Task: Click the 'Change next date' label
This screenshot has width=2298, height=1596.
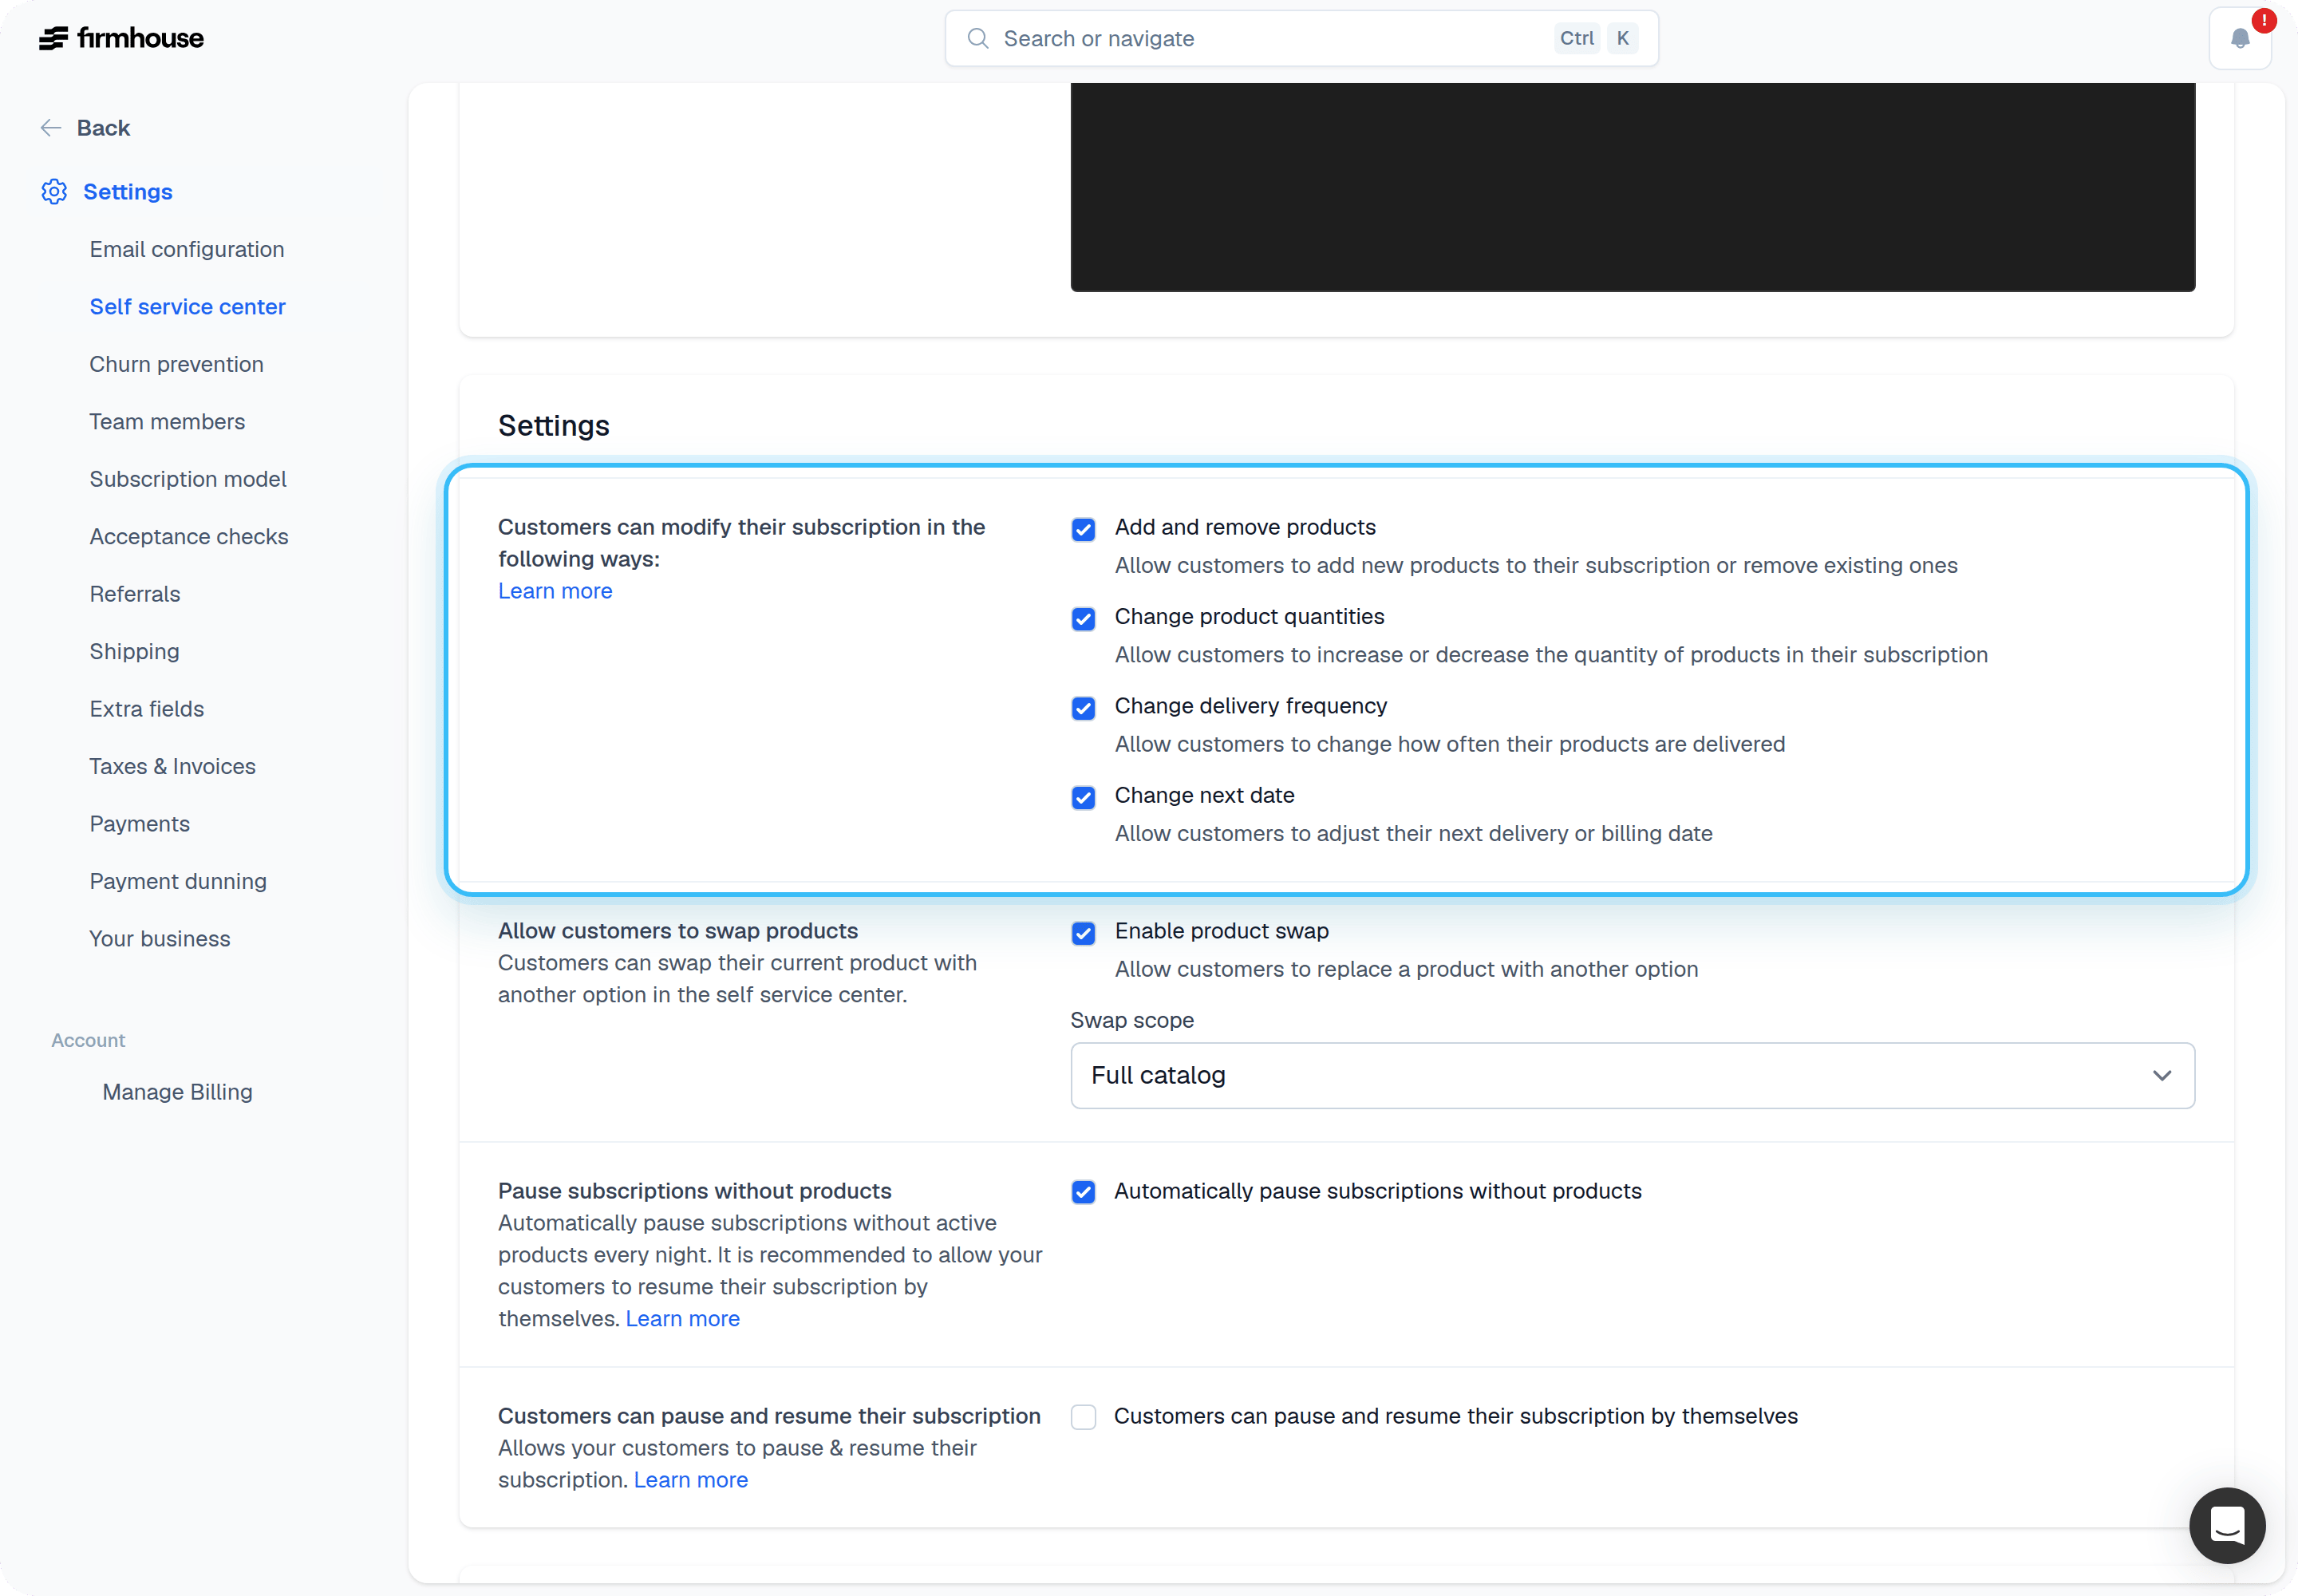Action: (x=1204, y=795)
